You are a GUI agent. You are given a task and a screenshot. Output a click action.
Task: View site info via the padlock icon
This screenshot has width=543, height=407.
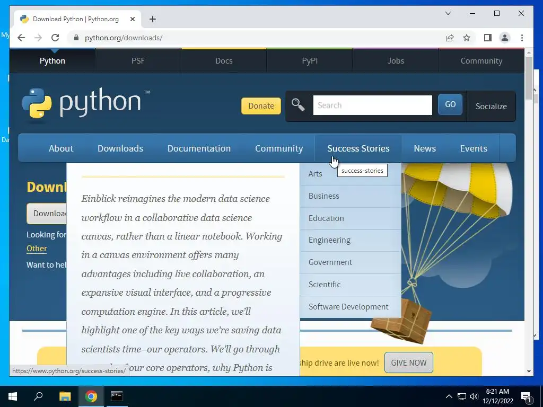coord(76,38)
